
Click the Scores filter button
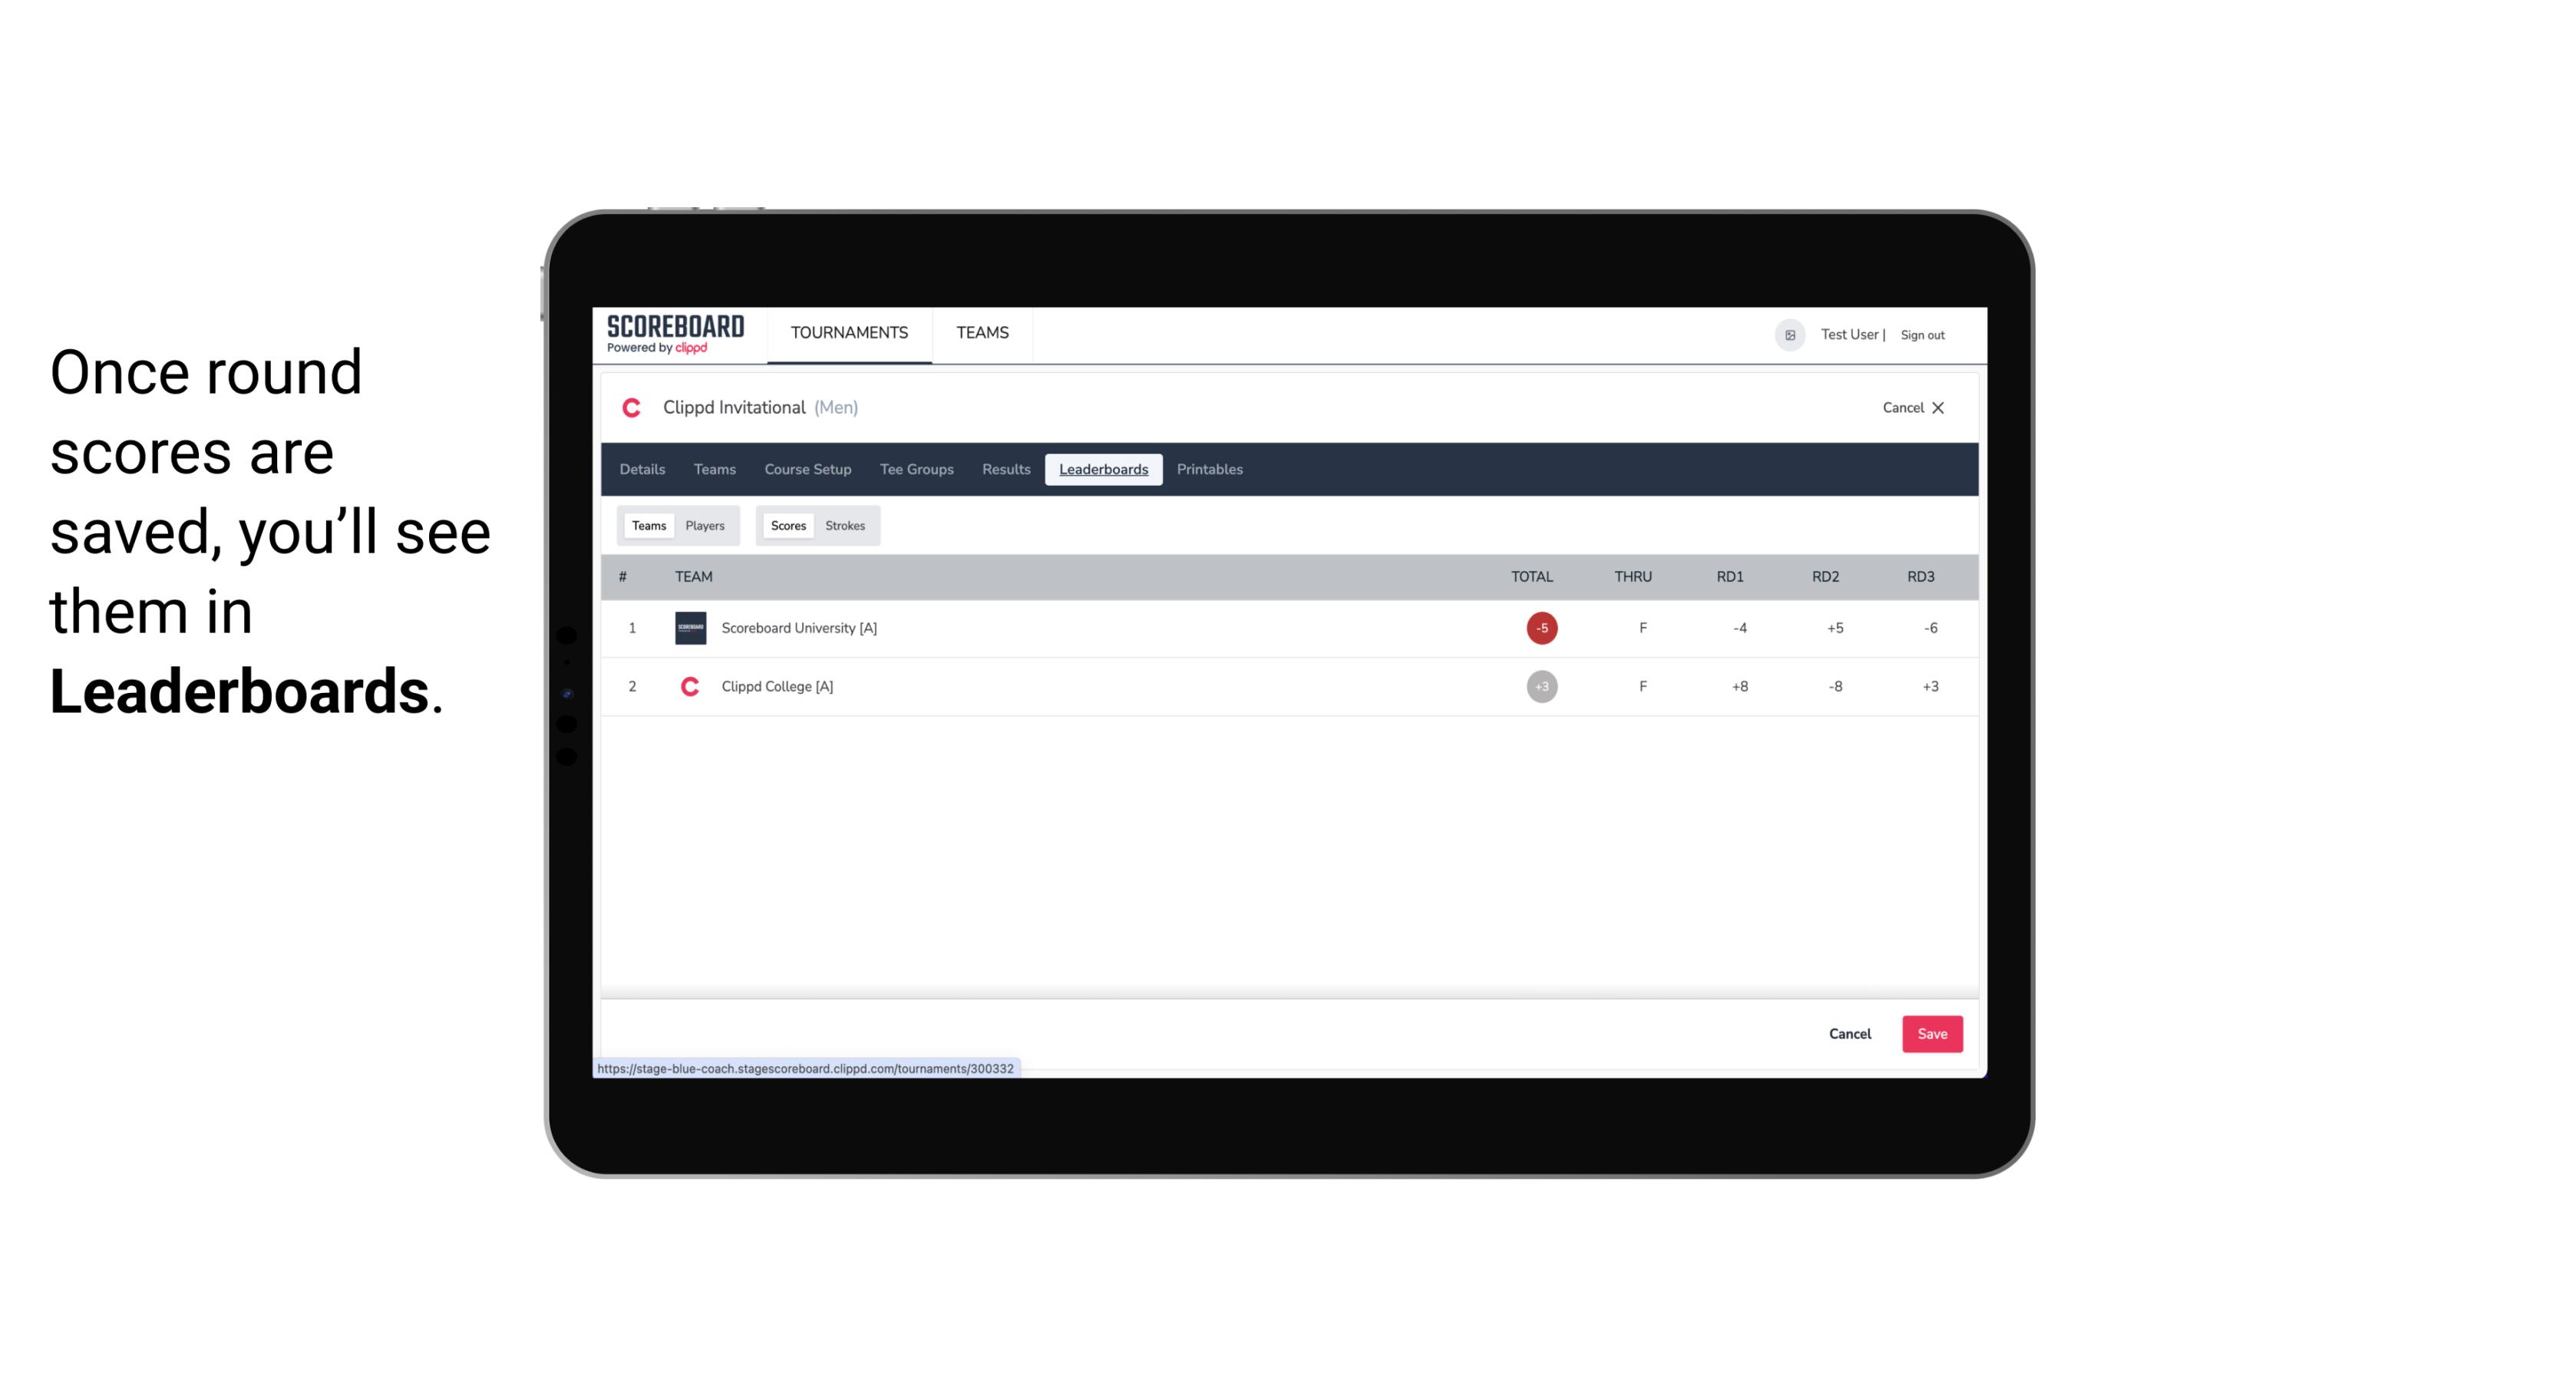(x=787, y=524)
